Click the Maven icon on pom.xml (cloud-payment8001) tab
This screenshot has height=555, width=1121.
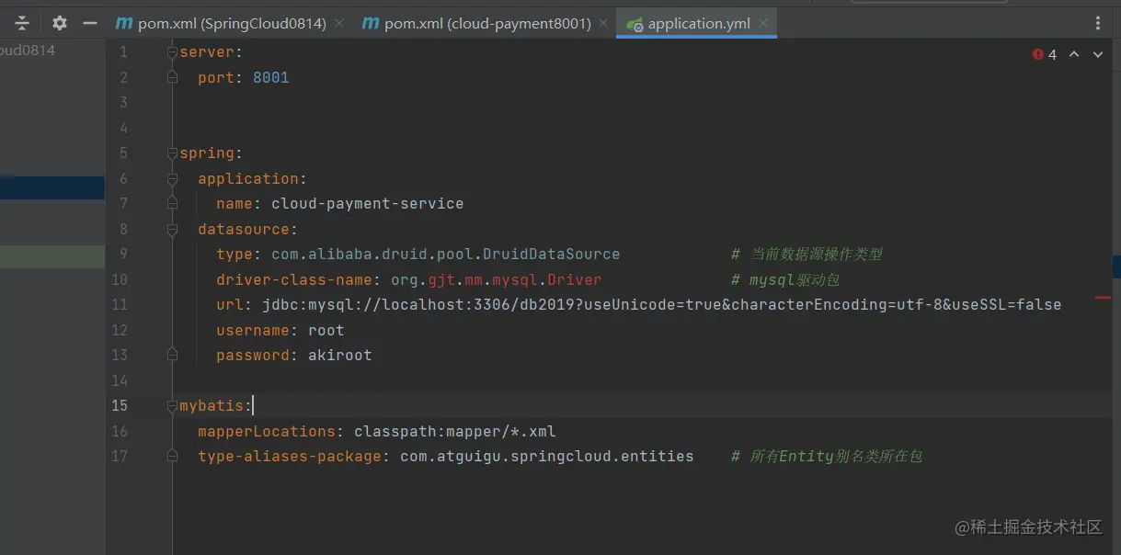(x=370, y=24)
